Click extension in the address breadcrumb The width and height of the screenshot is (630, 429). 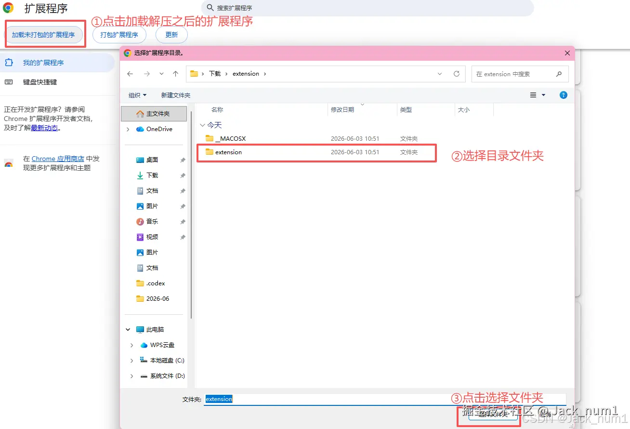coord(246,74)
